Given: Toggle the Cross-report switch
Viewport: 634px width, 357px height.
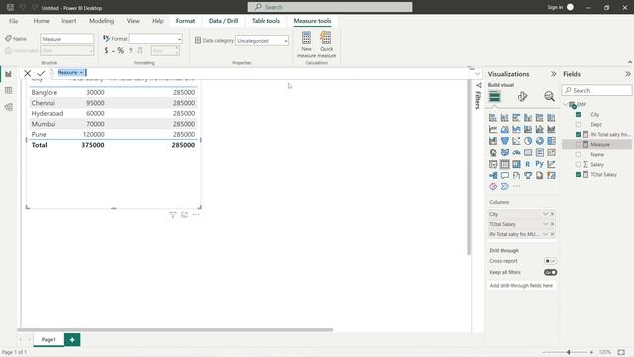Looking at the screenshot, I should (x=550, y=261).
